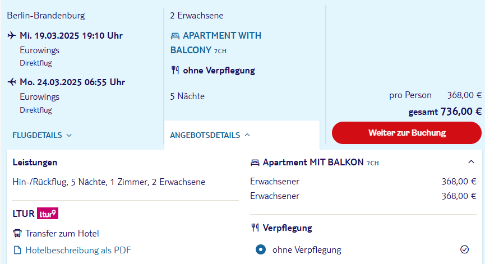The image size is (485, 264).
Task: Collapse the ANGEBOTSDETAILS section
Action: pos(210,135)
